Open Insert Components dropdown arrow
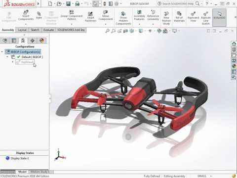Screen dimensions: 237x178 26,24
